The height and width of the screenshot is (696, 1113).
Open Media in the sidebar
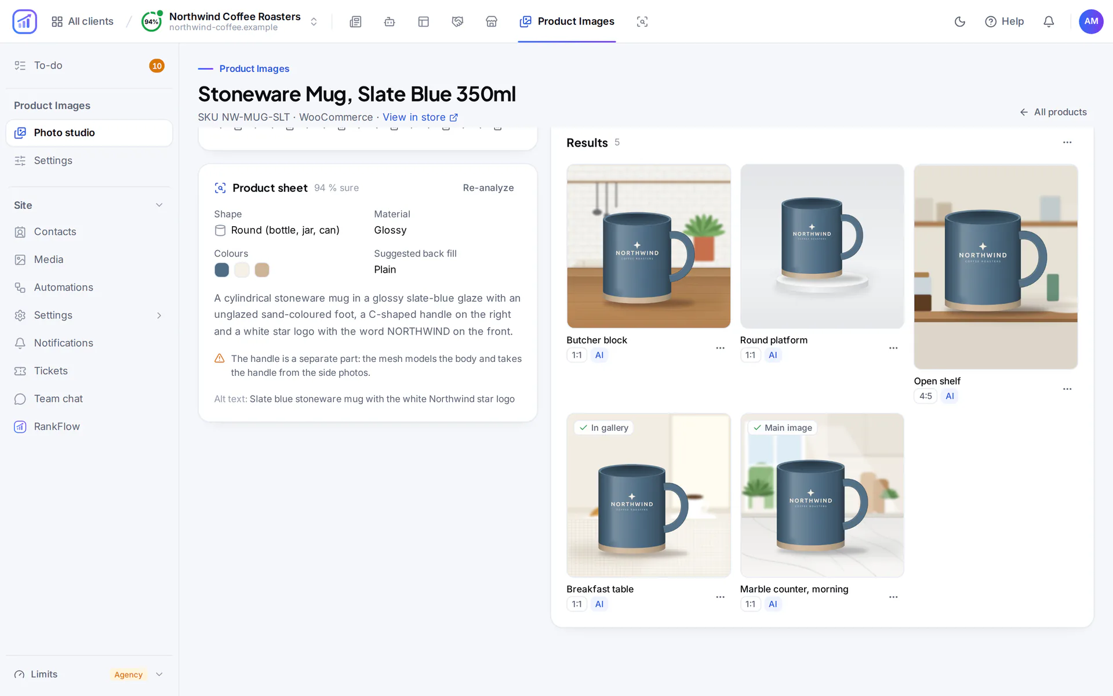(89, 260)
